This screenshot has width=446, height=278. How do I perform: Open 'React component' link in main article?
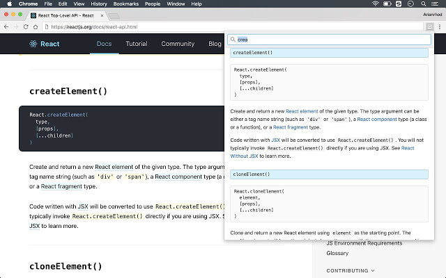pyautogui.click(x=178, y=177)
